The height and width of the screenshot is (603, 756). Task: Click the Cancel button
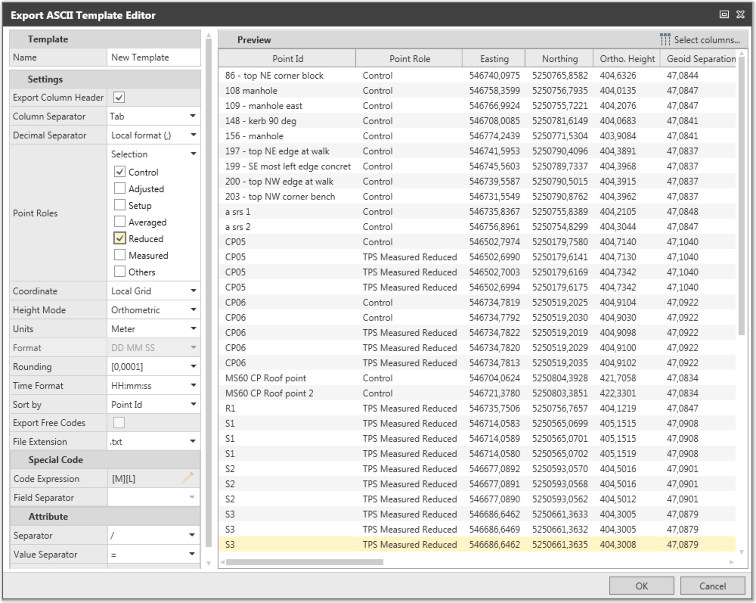pyautogui.click(x=713, y=586)
